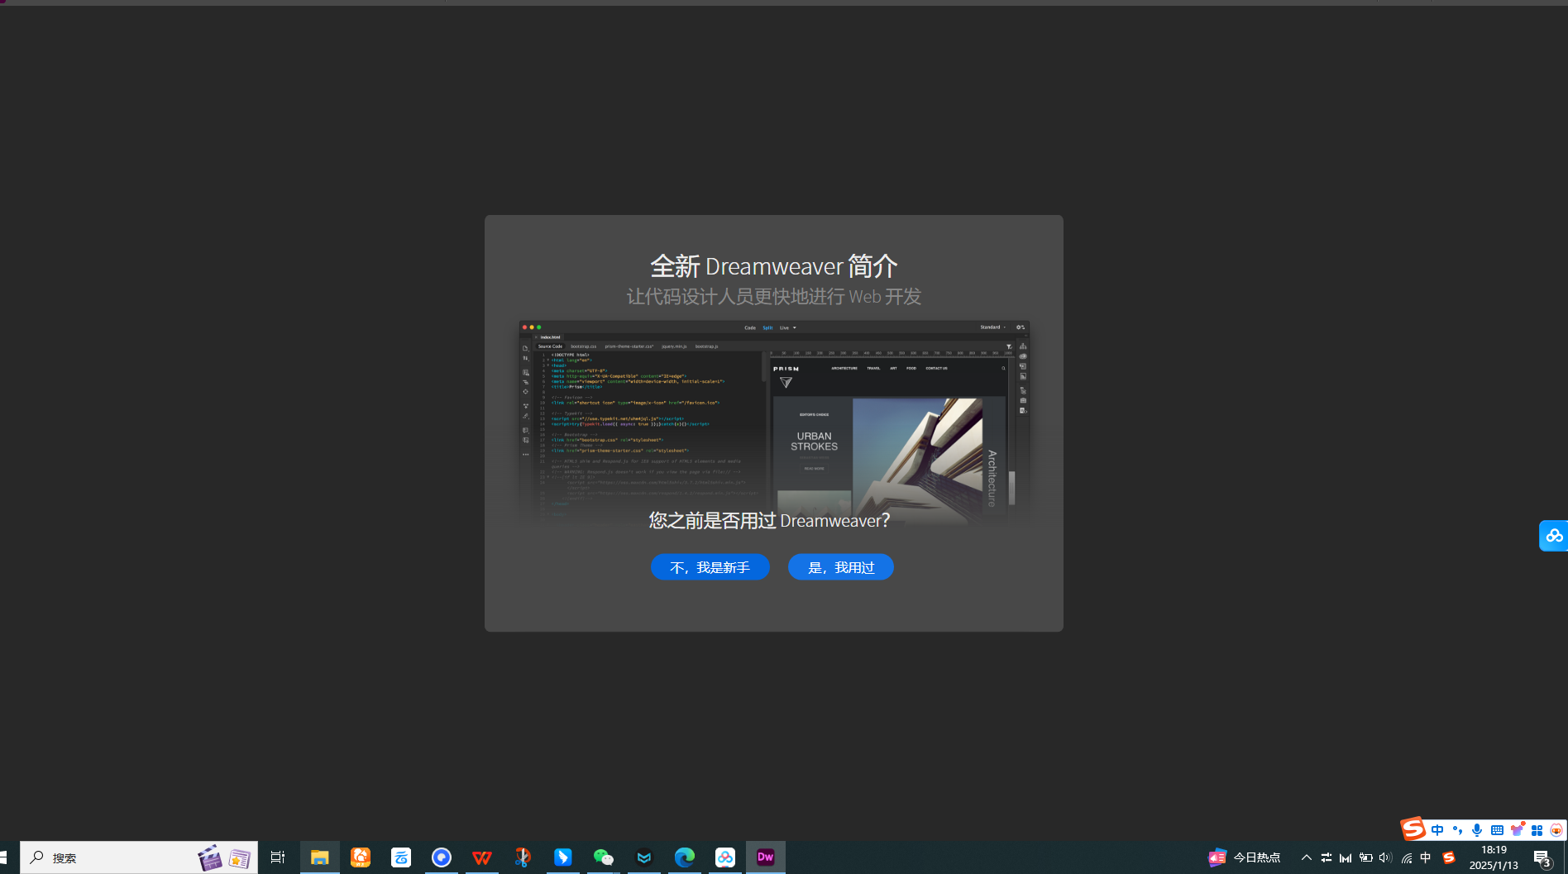Screen dimensions: 1568x874
Task: Click the cartoon avatar icon on the Sogou bar
Action: [x=1556, y=830]
